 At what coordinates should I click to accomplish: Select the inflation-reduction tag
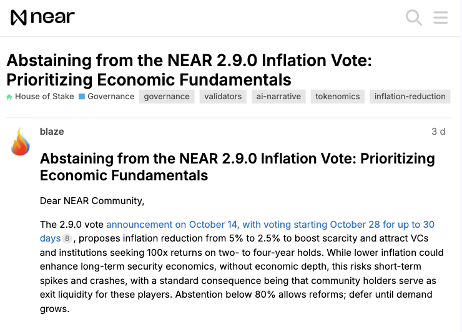tap(410, 97)
